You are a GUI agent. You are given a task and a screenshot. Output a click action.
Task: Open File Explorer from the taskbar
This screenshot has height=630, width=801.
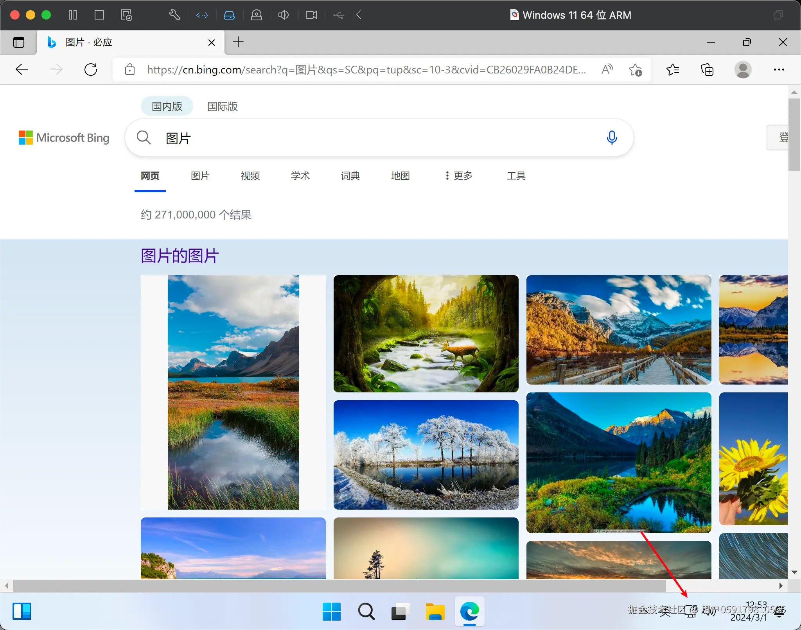coord(435,611)
